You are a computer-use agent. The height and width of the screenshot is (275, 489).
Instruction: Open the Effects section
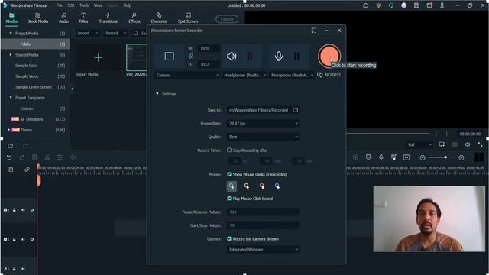coord(134,18)
